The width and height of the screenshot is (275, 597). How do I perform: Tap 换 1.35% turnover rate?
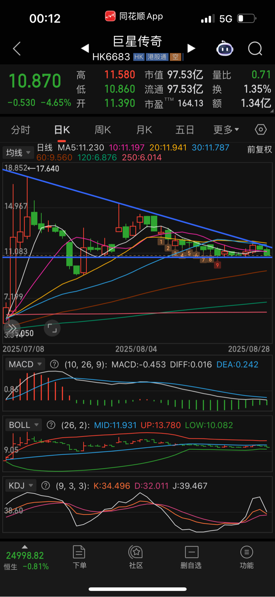point(257,89)
